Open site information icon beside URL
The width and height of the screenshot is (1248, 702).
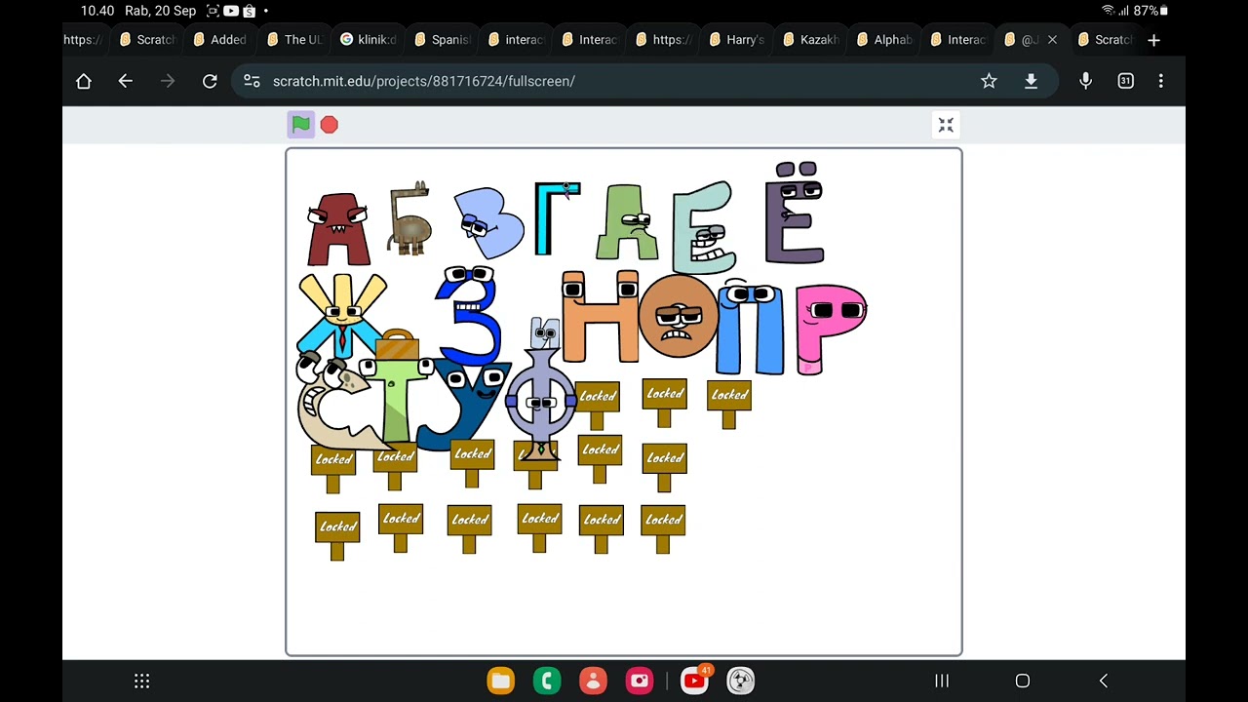[x=252, y=81]
